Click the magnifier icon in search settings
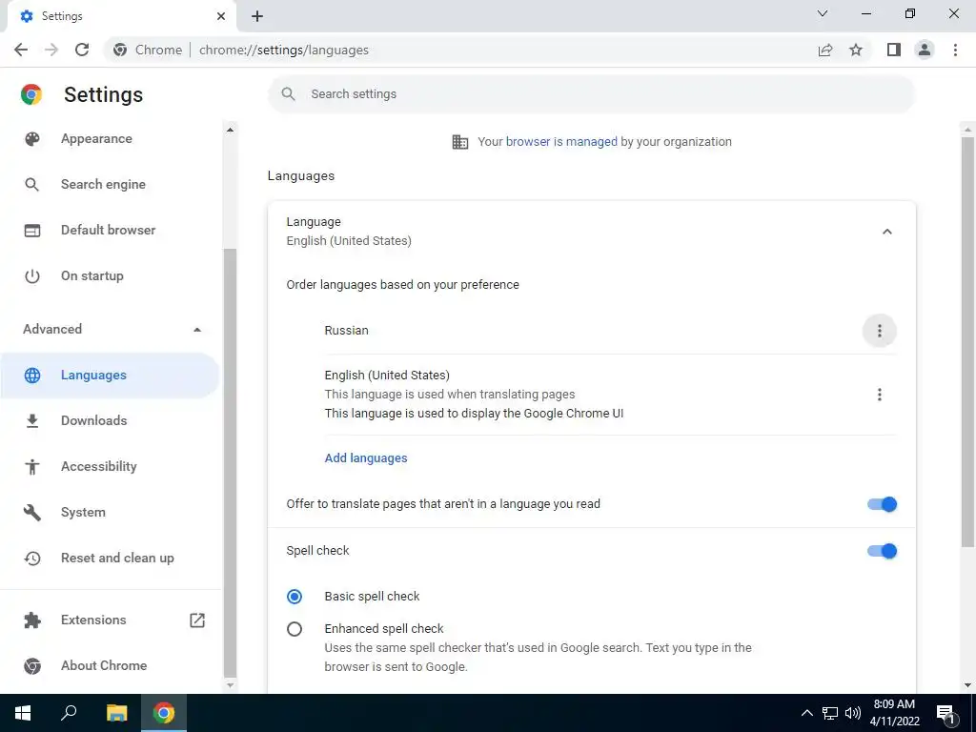 [x=288, y=94]
